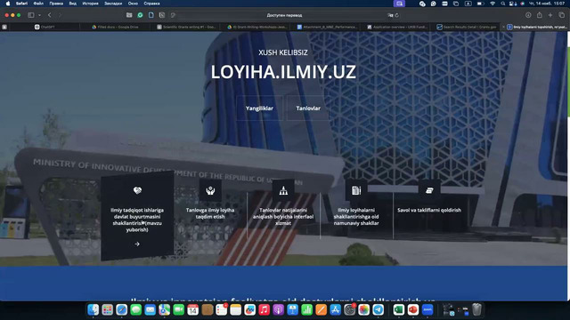Go back with Safari's back arrow

point(50,15)
